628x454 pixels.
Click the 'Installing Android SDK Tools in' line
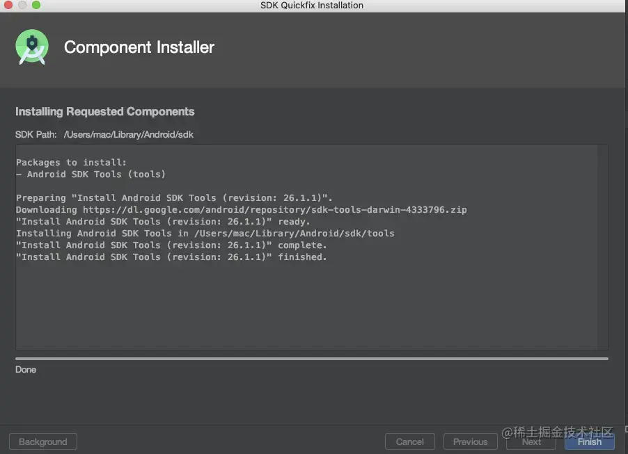pos(205,233)
